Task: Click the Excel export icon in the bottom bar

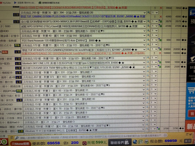Action: [141, 142]
